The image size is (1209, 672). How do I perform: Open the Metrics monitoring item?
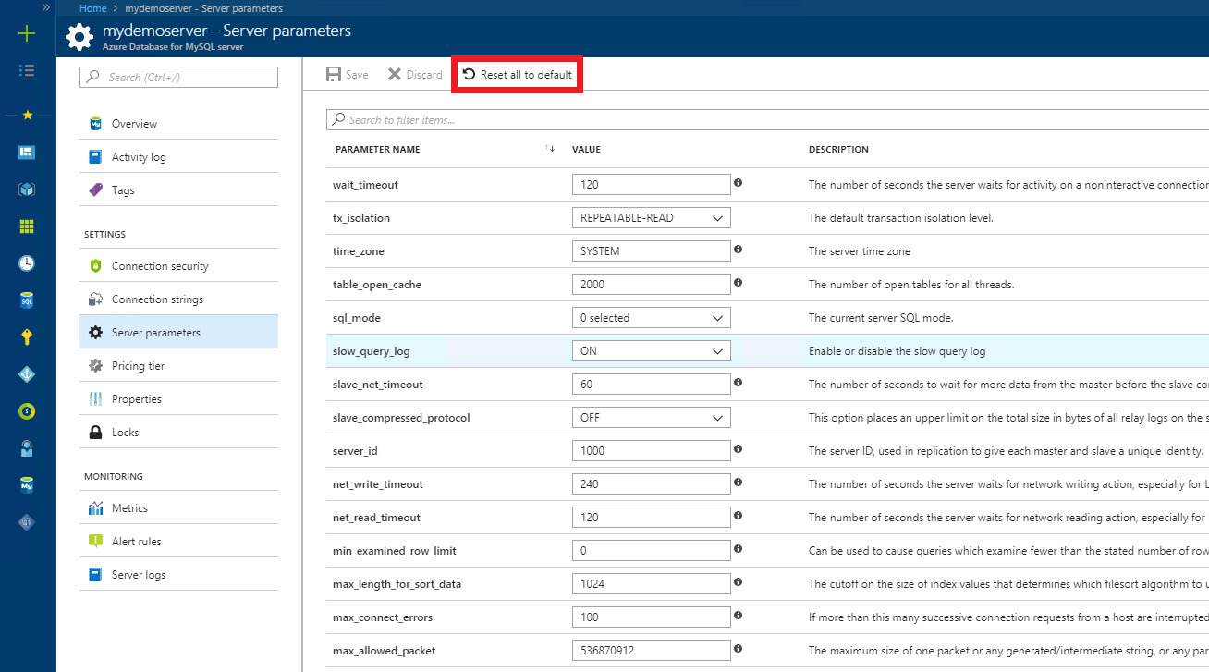[178, 507]
